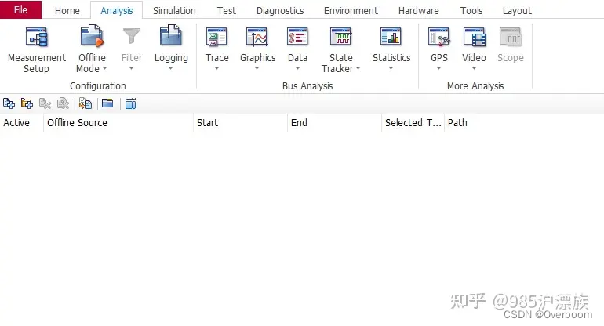Viewport: 604px width, 326px height.
Task: Open the Statistics icon
Action: tap(391, 38)
